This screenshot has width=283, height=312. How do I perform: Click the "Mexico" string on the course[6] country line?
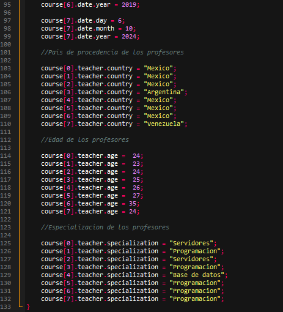(x=158, y=116)
